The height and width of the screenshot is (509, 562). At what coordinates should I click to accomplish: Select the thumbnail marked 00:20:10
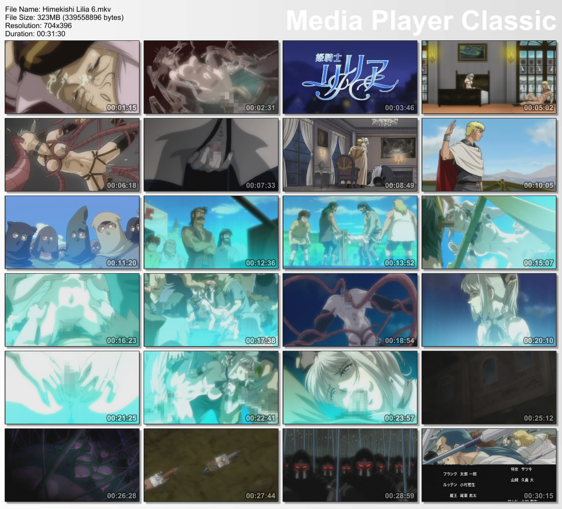(x=488, y=310)
